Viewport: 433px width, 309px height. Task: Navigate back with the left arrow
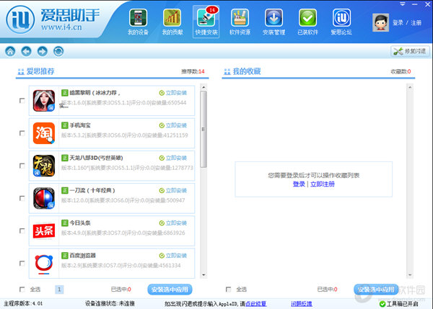click(x=26, y=51)
